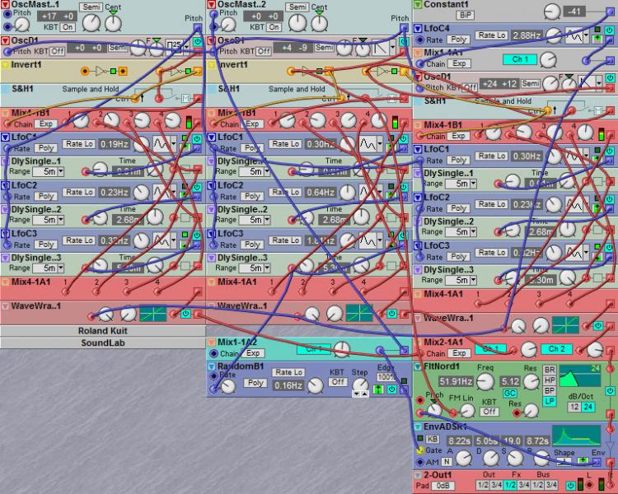Viewport: 618px width, 494px height.
Task: Click the Pad 0dB button on 2-Out1
Action: [443, 485]
